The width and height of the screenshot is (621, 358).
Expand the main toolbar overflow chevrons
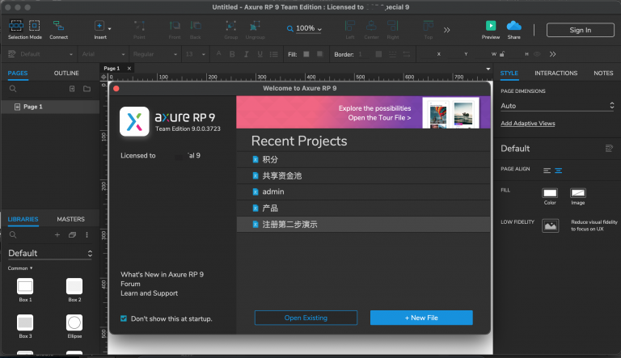[446, 30]
